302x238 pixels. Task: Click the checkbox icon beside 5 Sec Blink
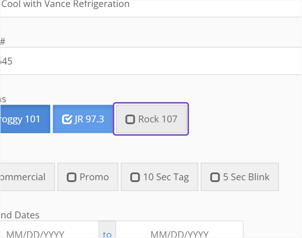[215, 177]
